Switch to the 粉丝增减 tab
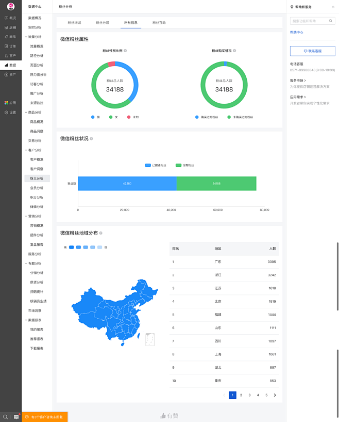Image resolution: width=339 pixels, height=422 pixels. pos(74,23)
